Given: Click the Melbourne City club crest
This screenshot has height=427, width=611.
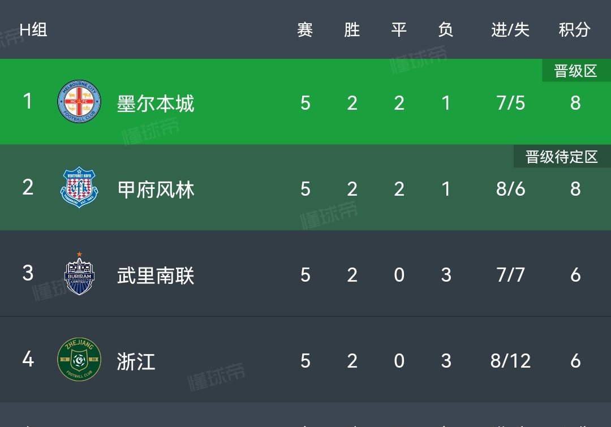Looking at the screenshot, I should 79,102.
